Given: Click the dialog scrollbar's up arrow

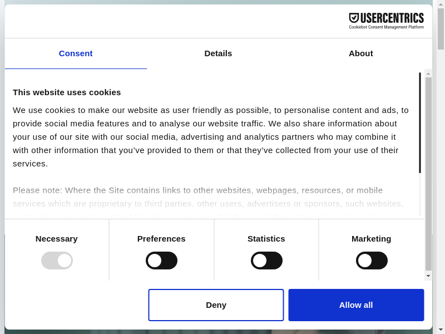Looking at the screenshot, I should tap(428, 73).
